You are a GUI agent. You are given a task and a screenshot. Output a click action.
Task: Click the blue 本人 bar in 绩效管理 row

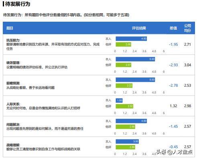point(135,59)
